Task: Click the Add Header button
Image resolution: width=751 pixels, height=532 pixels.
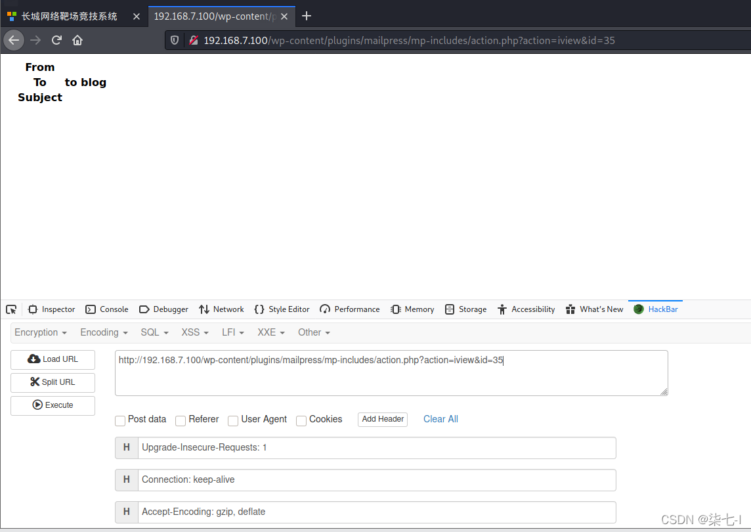Action: click(x=383, y=420)
